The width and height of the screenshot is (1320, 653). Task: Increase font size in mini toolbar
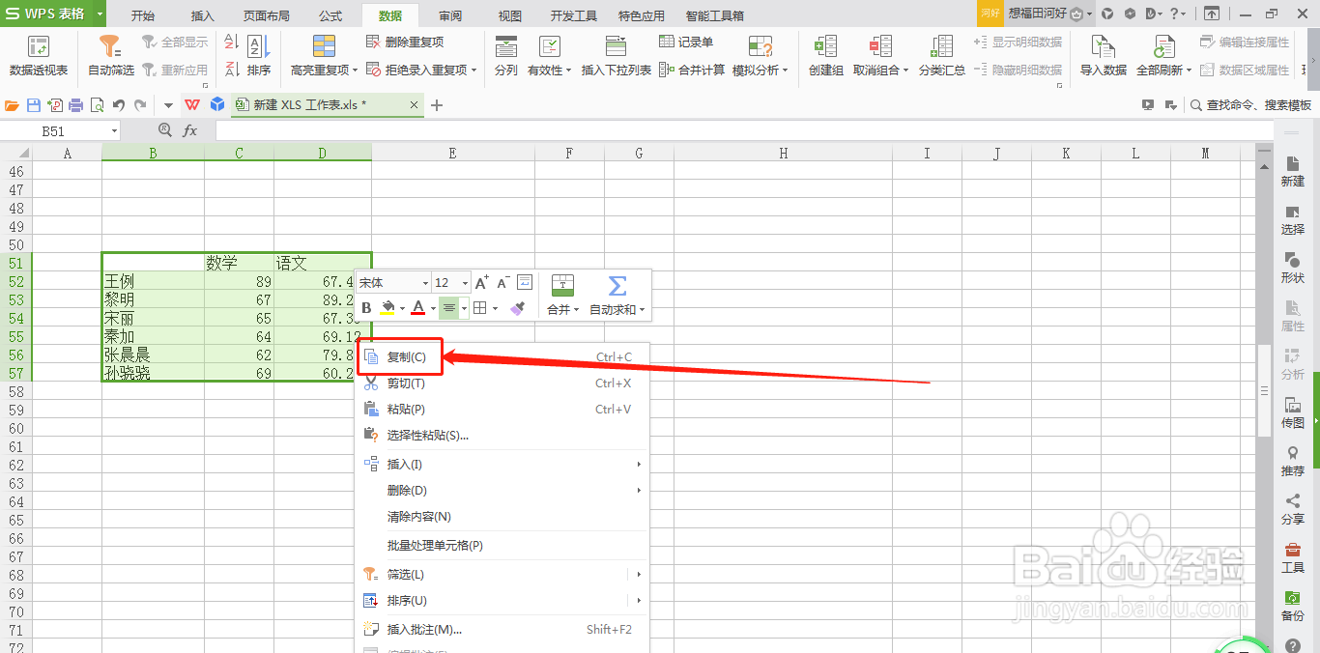point(481,282)
